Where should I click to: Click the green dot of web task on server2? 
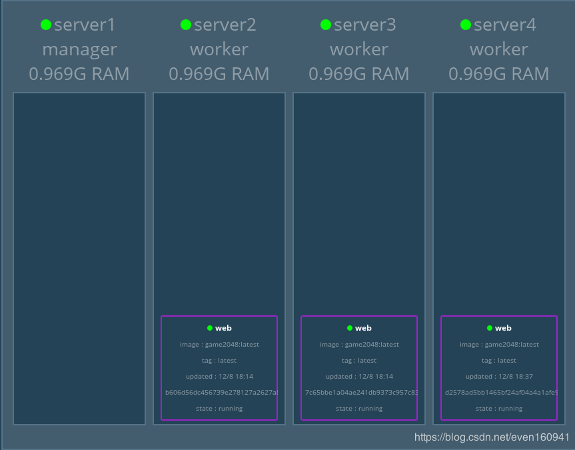coord(210,328)
